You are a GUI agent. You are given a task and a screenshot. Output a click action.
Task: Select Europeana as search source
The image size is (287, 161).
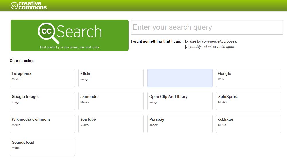42,78
